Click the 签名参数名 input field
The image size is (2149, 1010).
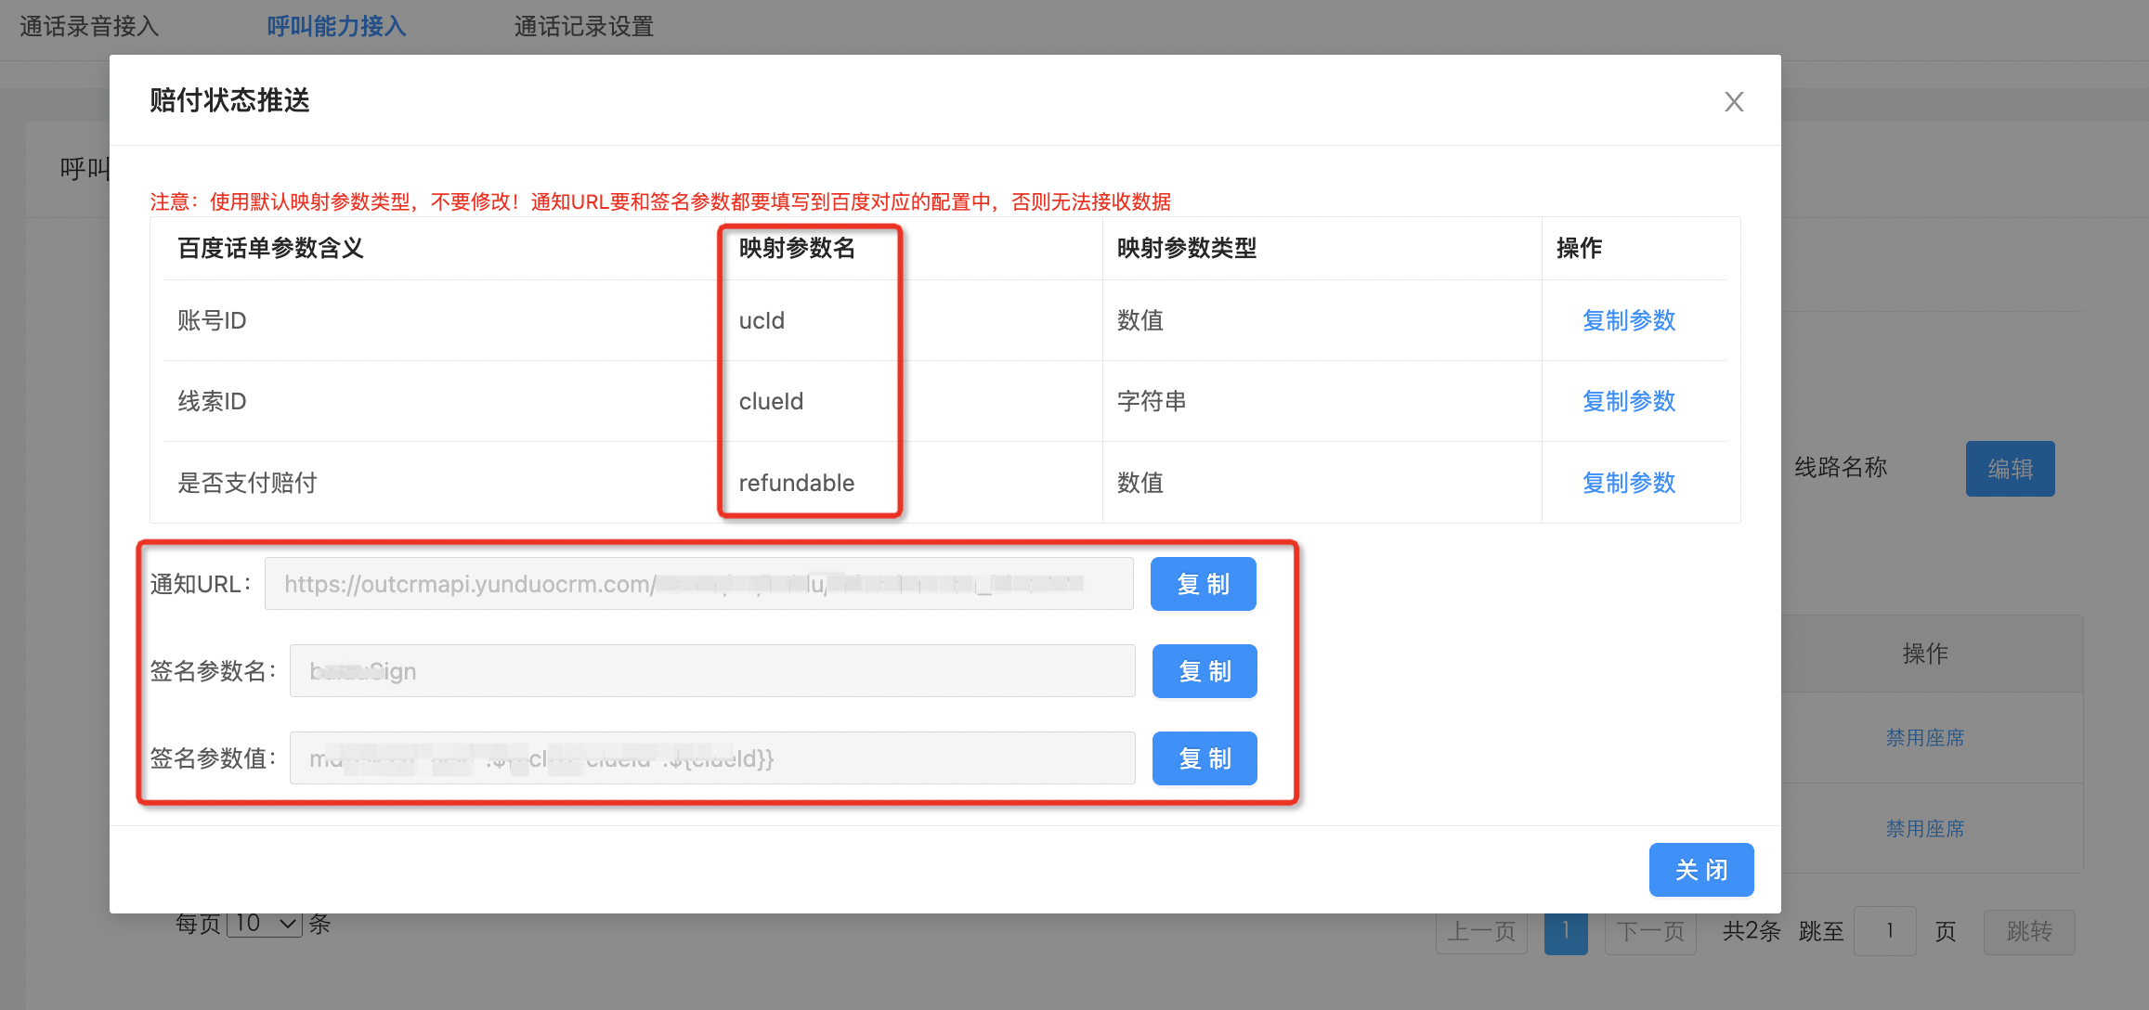tap(711, 671)
